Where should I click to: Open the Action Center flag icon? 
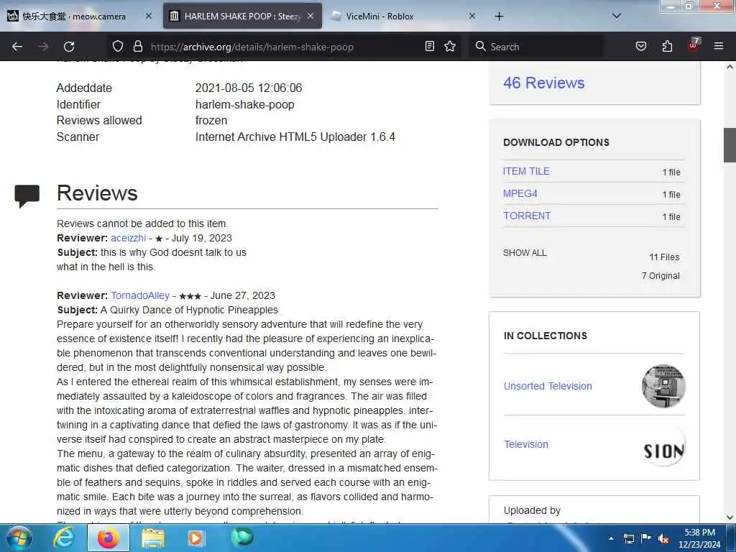tap(646, 538)
